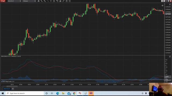Viewport: 172px width, 96px height.
Task: Open the data series list icon
Action: click(x=70, y=1)
